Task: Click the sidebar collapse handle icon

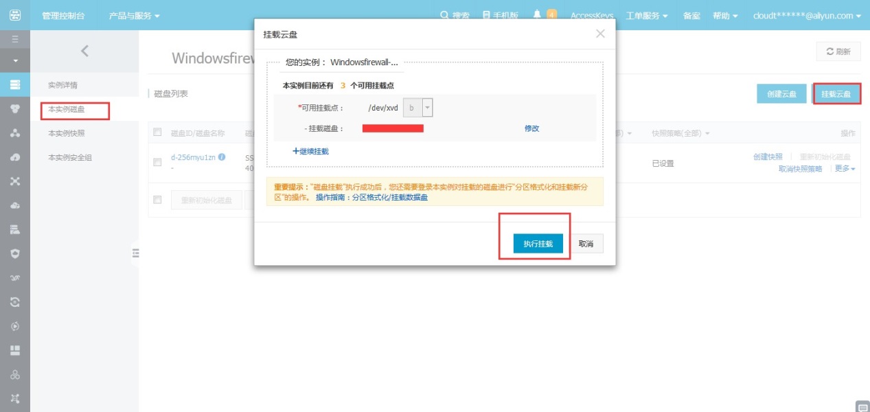Action: pyautogui.click(x=135, y=253)
